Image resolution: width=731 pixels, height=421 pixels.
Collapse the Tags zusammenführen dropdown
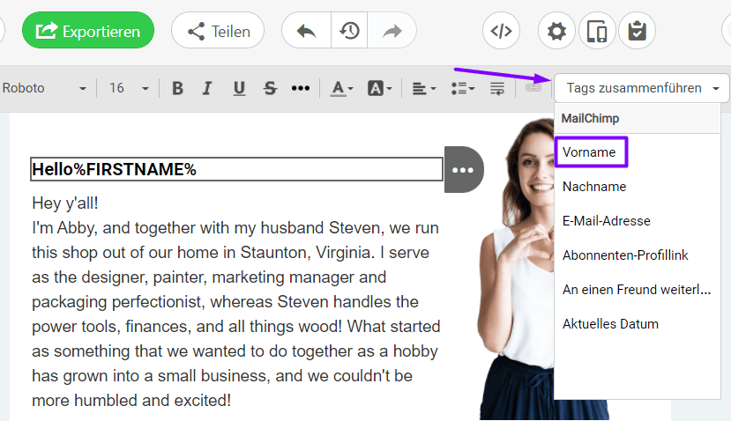click(x=642, y=88)
